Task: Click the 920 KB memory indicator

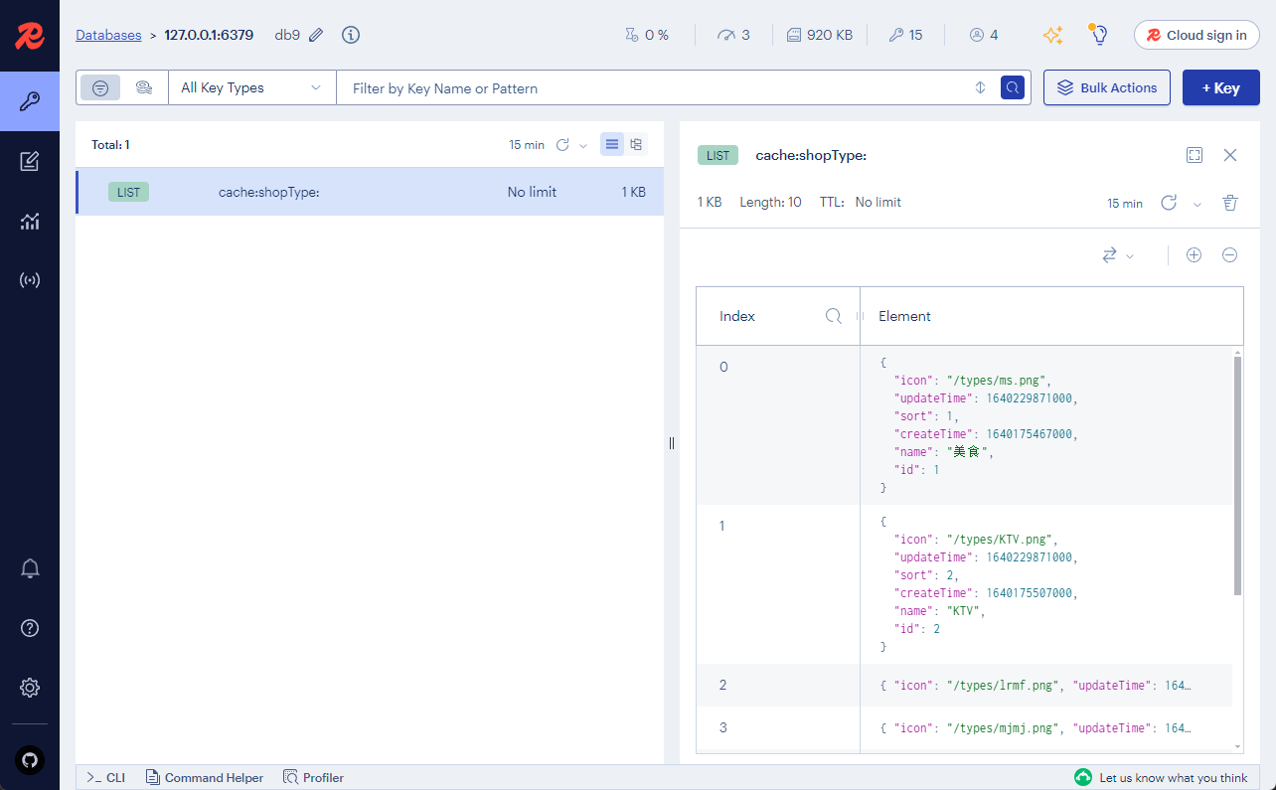Action: coord(820,35)
